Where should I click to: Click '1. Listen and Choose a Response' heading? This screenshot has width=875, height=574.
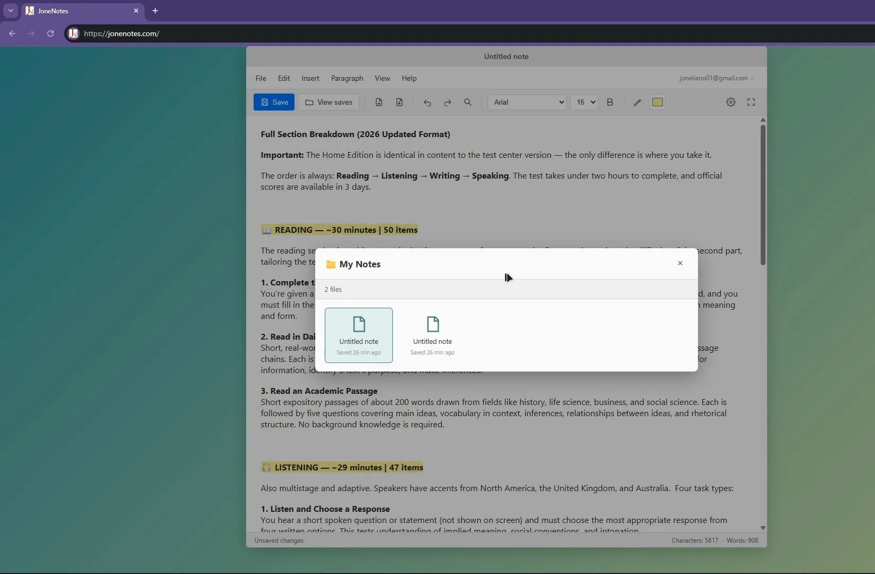coord(325,509)
